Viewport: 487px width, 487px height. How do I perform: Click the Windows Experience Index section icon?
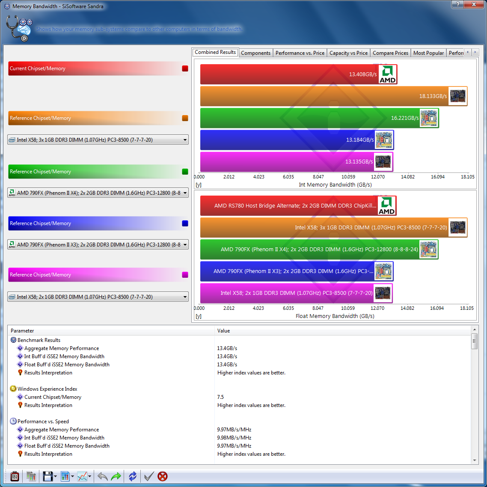click(13, 389)
